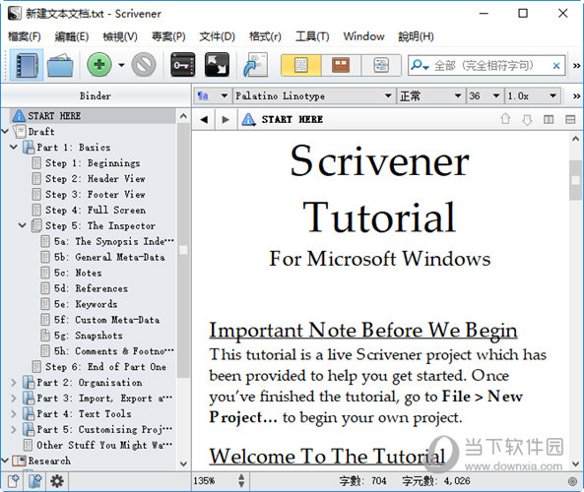
Task: Click the grey Trash/Delete toolbar icon
Action: click(x=144, y=65)
